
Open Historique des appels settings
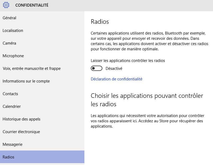pyautogui.click(x=42, y=119)
